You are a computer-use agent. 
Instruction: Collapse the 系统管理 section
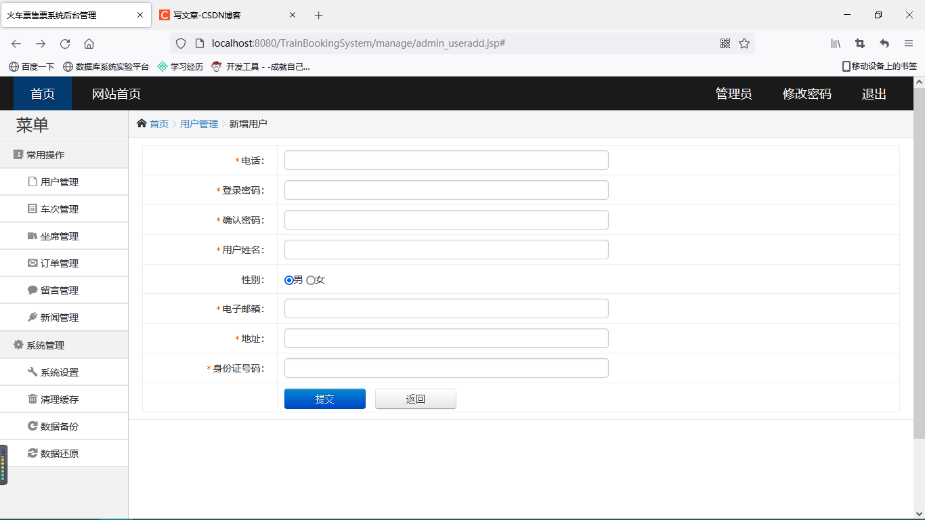point(45,345)
